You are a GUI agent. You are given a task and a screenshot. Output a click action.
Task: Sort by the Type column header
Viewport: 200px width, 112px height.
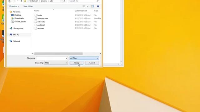pyautogui.click(x=96, y=11)
